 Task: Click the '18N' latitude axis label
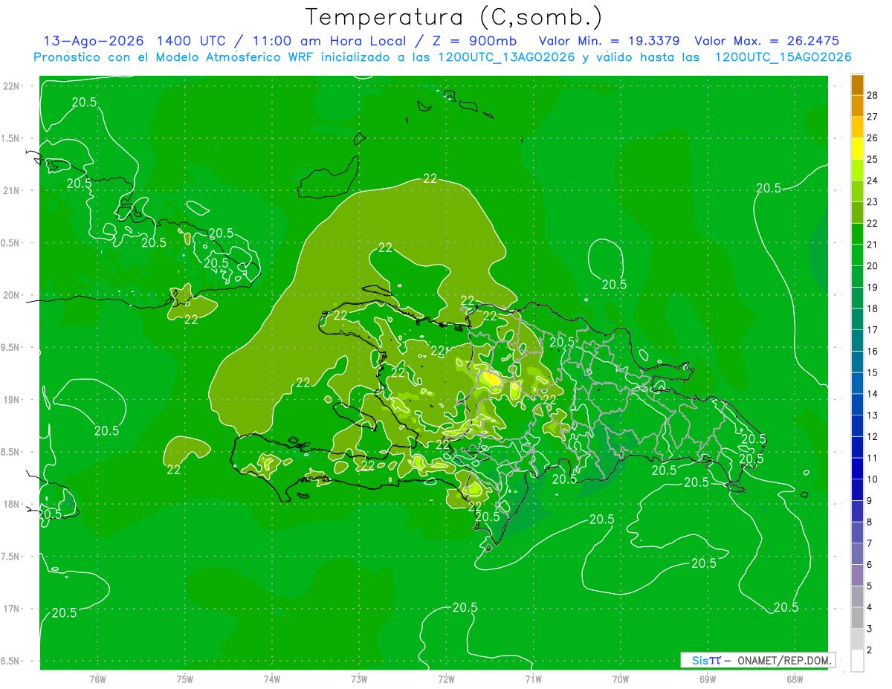(x=12, y=504)
